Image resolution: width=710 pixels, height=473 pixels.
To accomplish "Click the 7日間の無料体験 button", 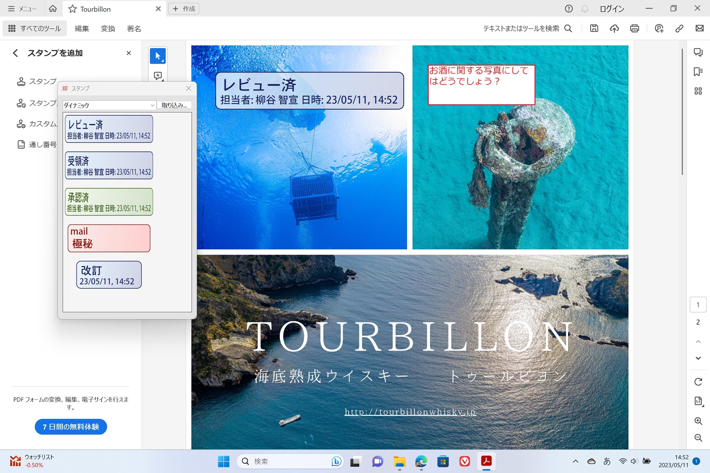I will coord(71,427).
